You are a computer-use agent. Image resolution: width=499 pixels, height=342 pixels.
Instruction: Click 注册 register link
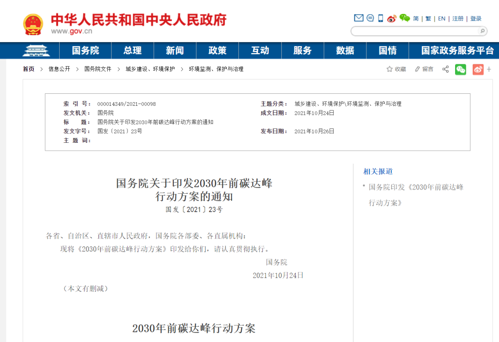tap(457, 18)
